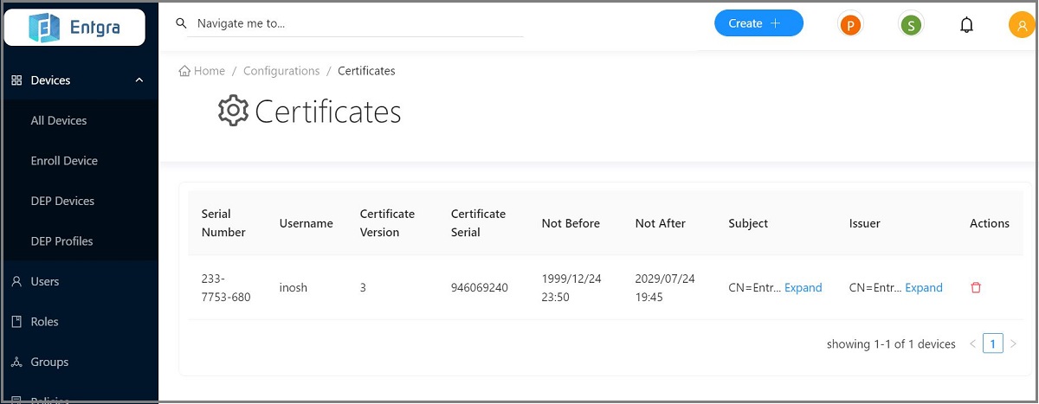Click Configurations breadcrumb link
1039x404 pixels.
[x=281, y=71]
